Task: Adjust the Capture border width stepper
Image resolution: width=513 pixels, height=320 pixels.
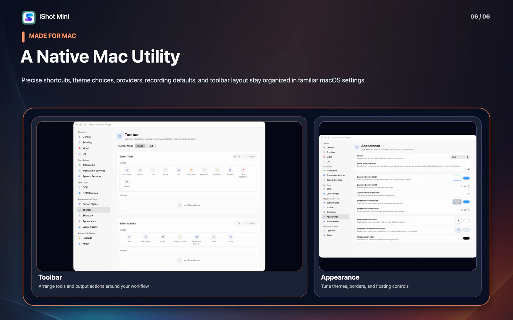Action: (468, 186)
